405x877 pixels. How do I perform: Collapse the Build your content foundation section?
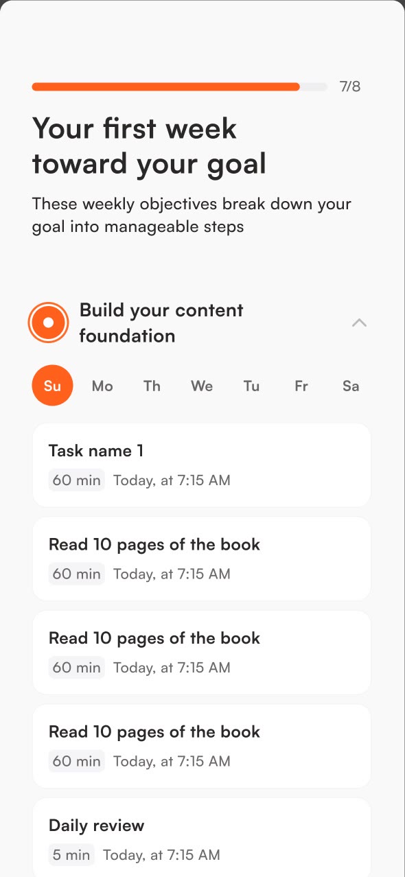point(359,323)
